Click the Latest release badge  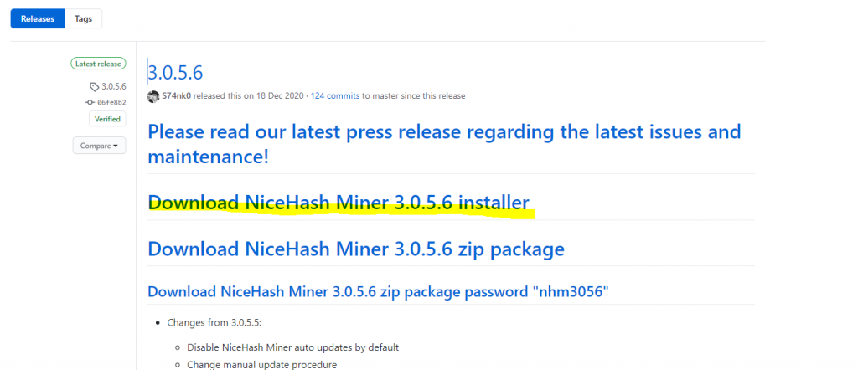(99, 64)
